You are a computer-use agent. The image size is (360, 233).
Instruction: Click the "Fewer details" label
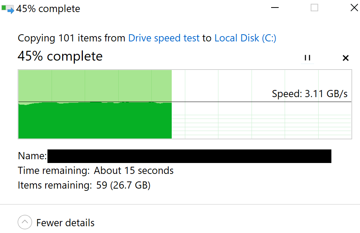pos(65,223)
